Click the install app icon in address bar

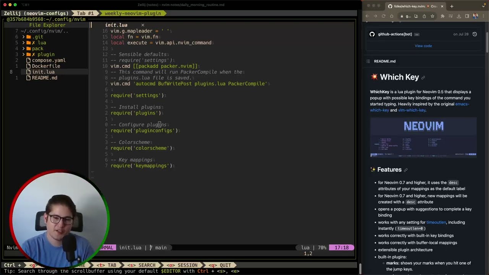(x=416, y=16)
